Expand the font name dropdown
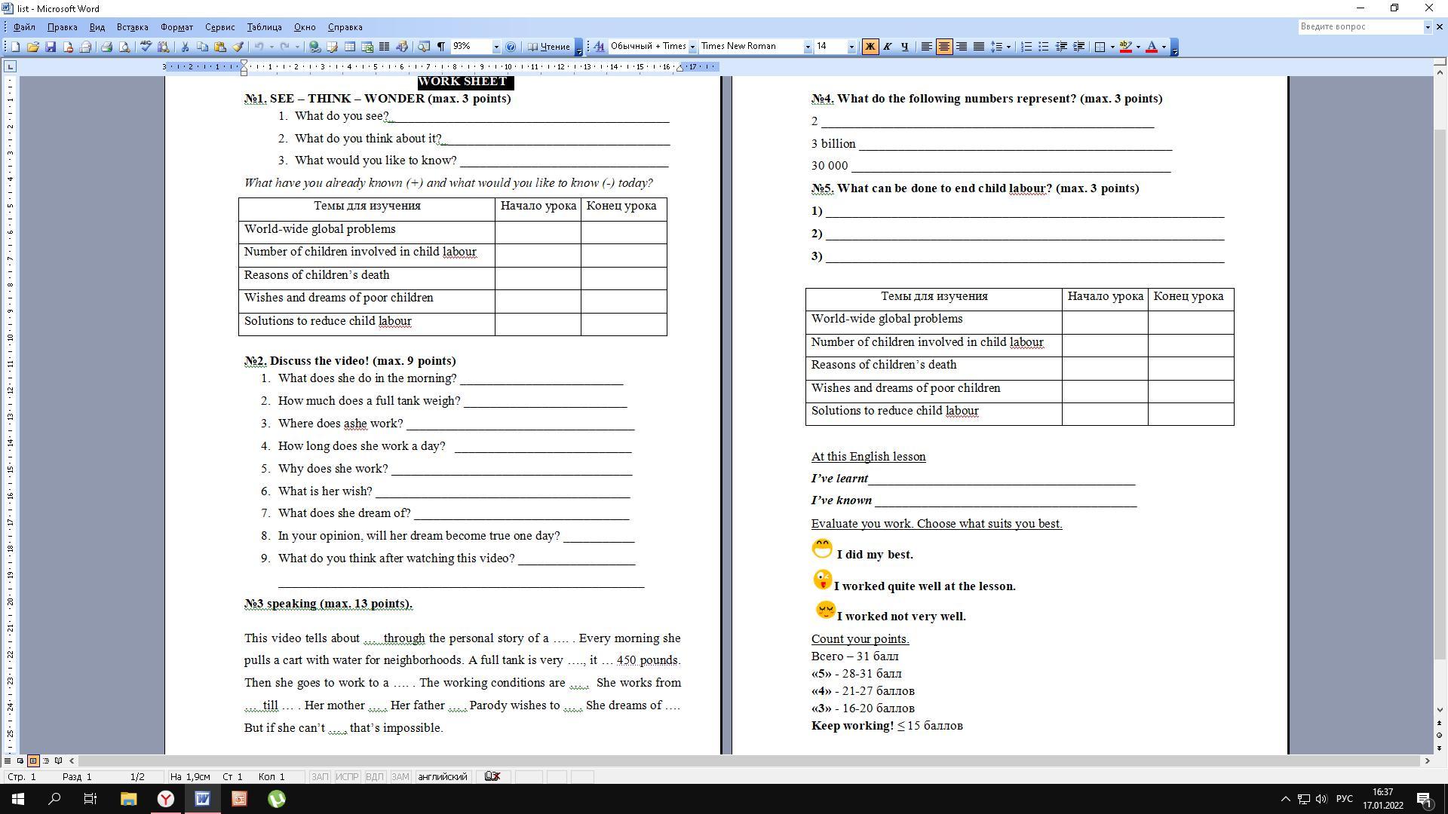1448x814 pixels. point(807,47)
